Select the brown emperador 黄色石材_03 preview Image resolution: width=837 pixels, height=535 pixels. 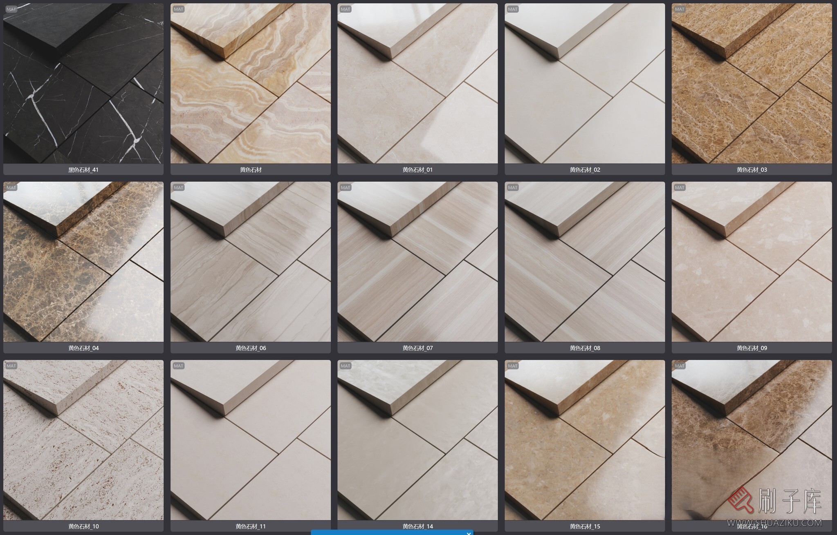(x=752, y=84)
